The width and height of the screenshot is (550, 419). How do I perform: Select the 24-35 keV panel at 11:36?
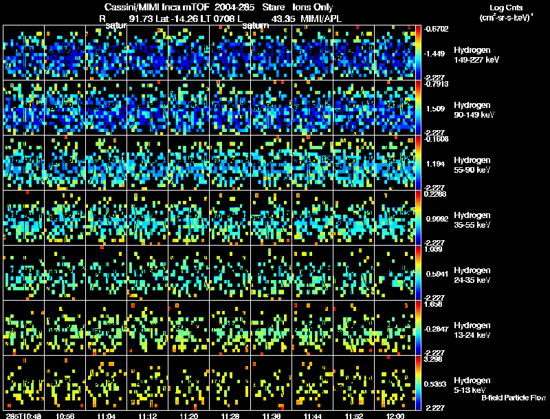point(272,272)
